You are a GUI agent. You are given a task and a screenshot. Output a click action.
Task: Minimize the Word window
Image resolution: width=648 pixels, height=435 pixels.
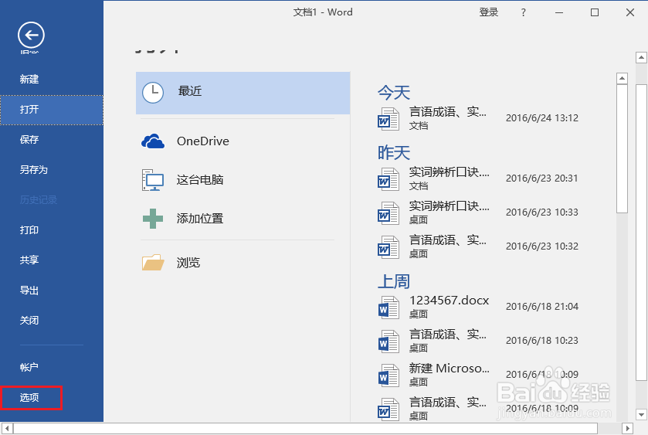pos(559,13)
